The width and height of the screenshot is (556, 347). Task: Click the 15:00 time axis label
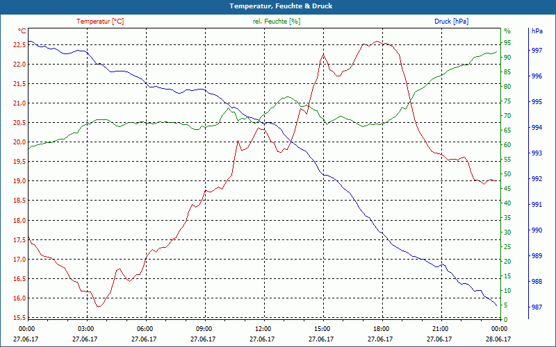click(x=322, y=328)
